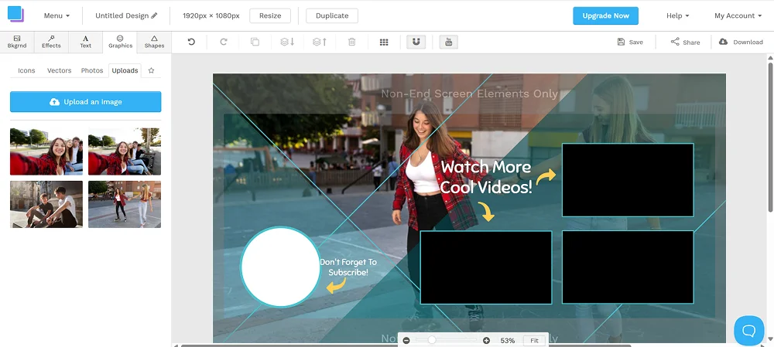This screenshot has height=347, width=774.
Task: Click the Redo arrow icon
Action: click(224, 42)
